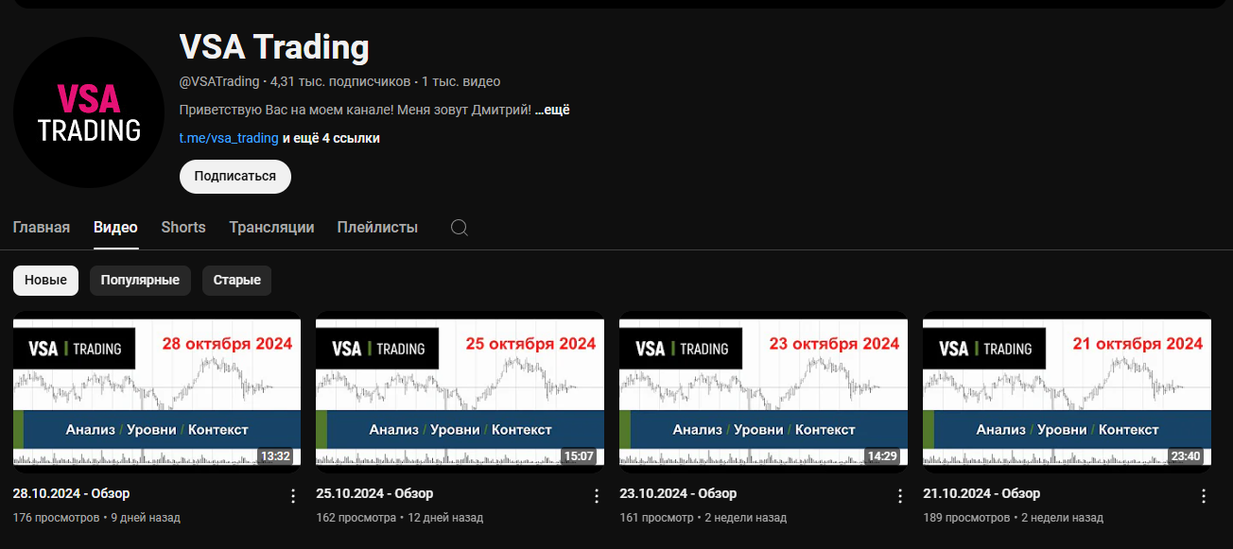The image size is (1233, 549).
Task: Click the channel search magnifier icon
Action: point(460,228)
